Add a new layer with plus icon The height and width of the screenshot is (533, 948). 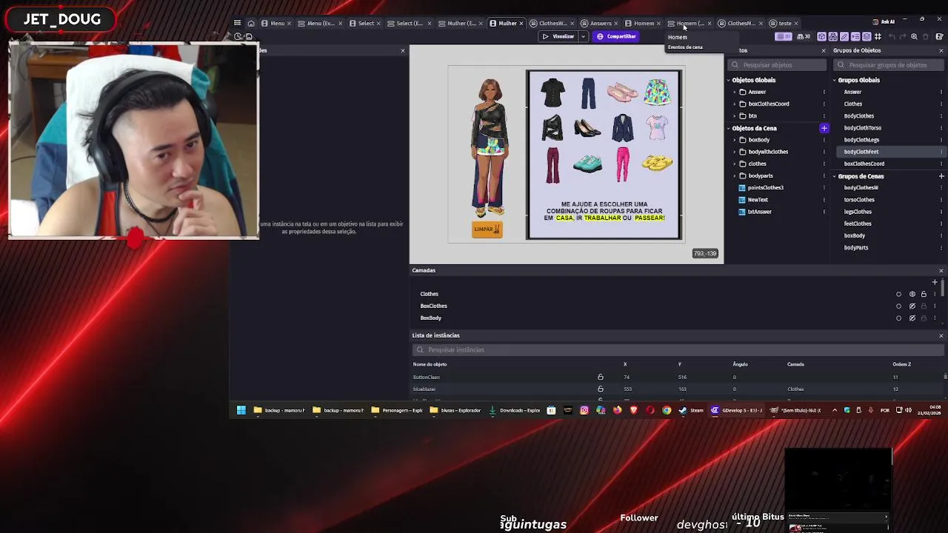pyautogui.click(x=935, y=282)
